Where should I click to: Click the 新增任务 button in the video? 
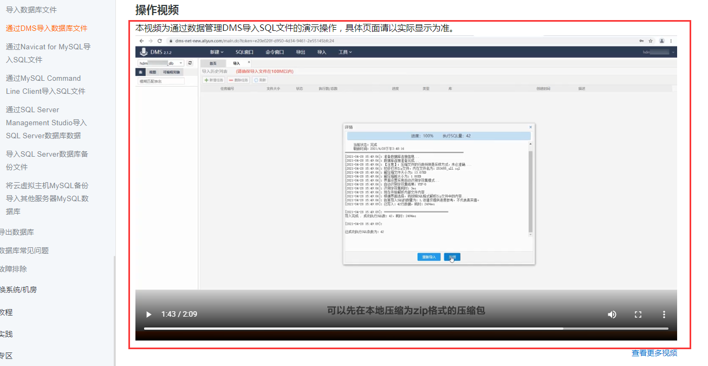pyautogui.click(x=214, y=80)
